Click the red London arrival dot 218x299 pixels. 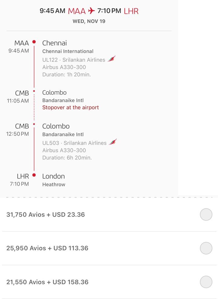pos(34,175)
